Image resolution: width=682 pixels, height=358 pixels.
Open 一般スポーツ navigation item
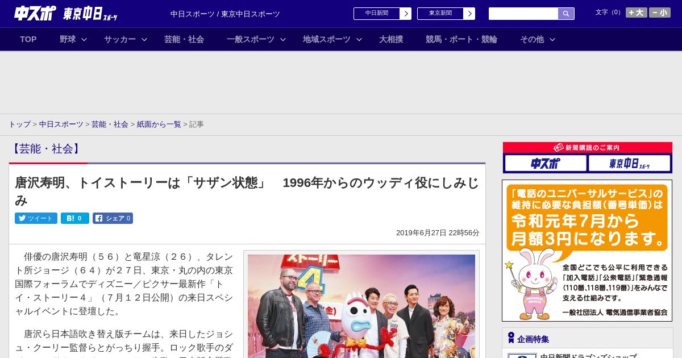coord(251,39)
